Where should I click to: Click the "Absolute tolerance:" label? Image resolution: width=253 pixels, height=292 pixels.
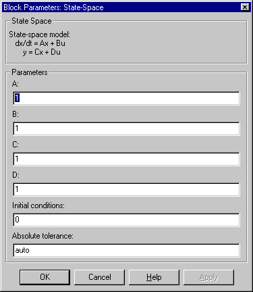(43, 236)
